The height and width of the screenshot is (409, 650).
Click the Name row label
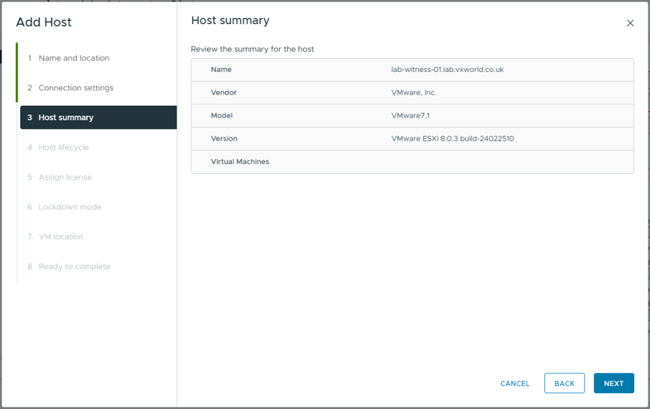coord(221,69)
